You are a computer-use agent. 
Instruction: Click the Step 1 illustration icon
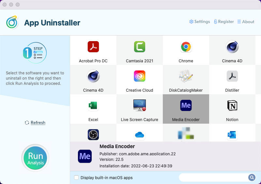click(35, 53)
